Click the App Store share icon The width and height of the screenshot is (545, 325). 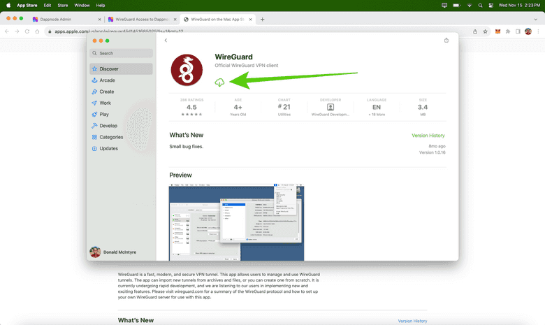click(446, 41)
